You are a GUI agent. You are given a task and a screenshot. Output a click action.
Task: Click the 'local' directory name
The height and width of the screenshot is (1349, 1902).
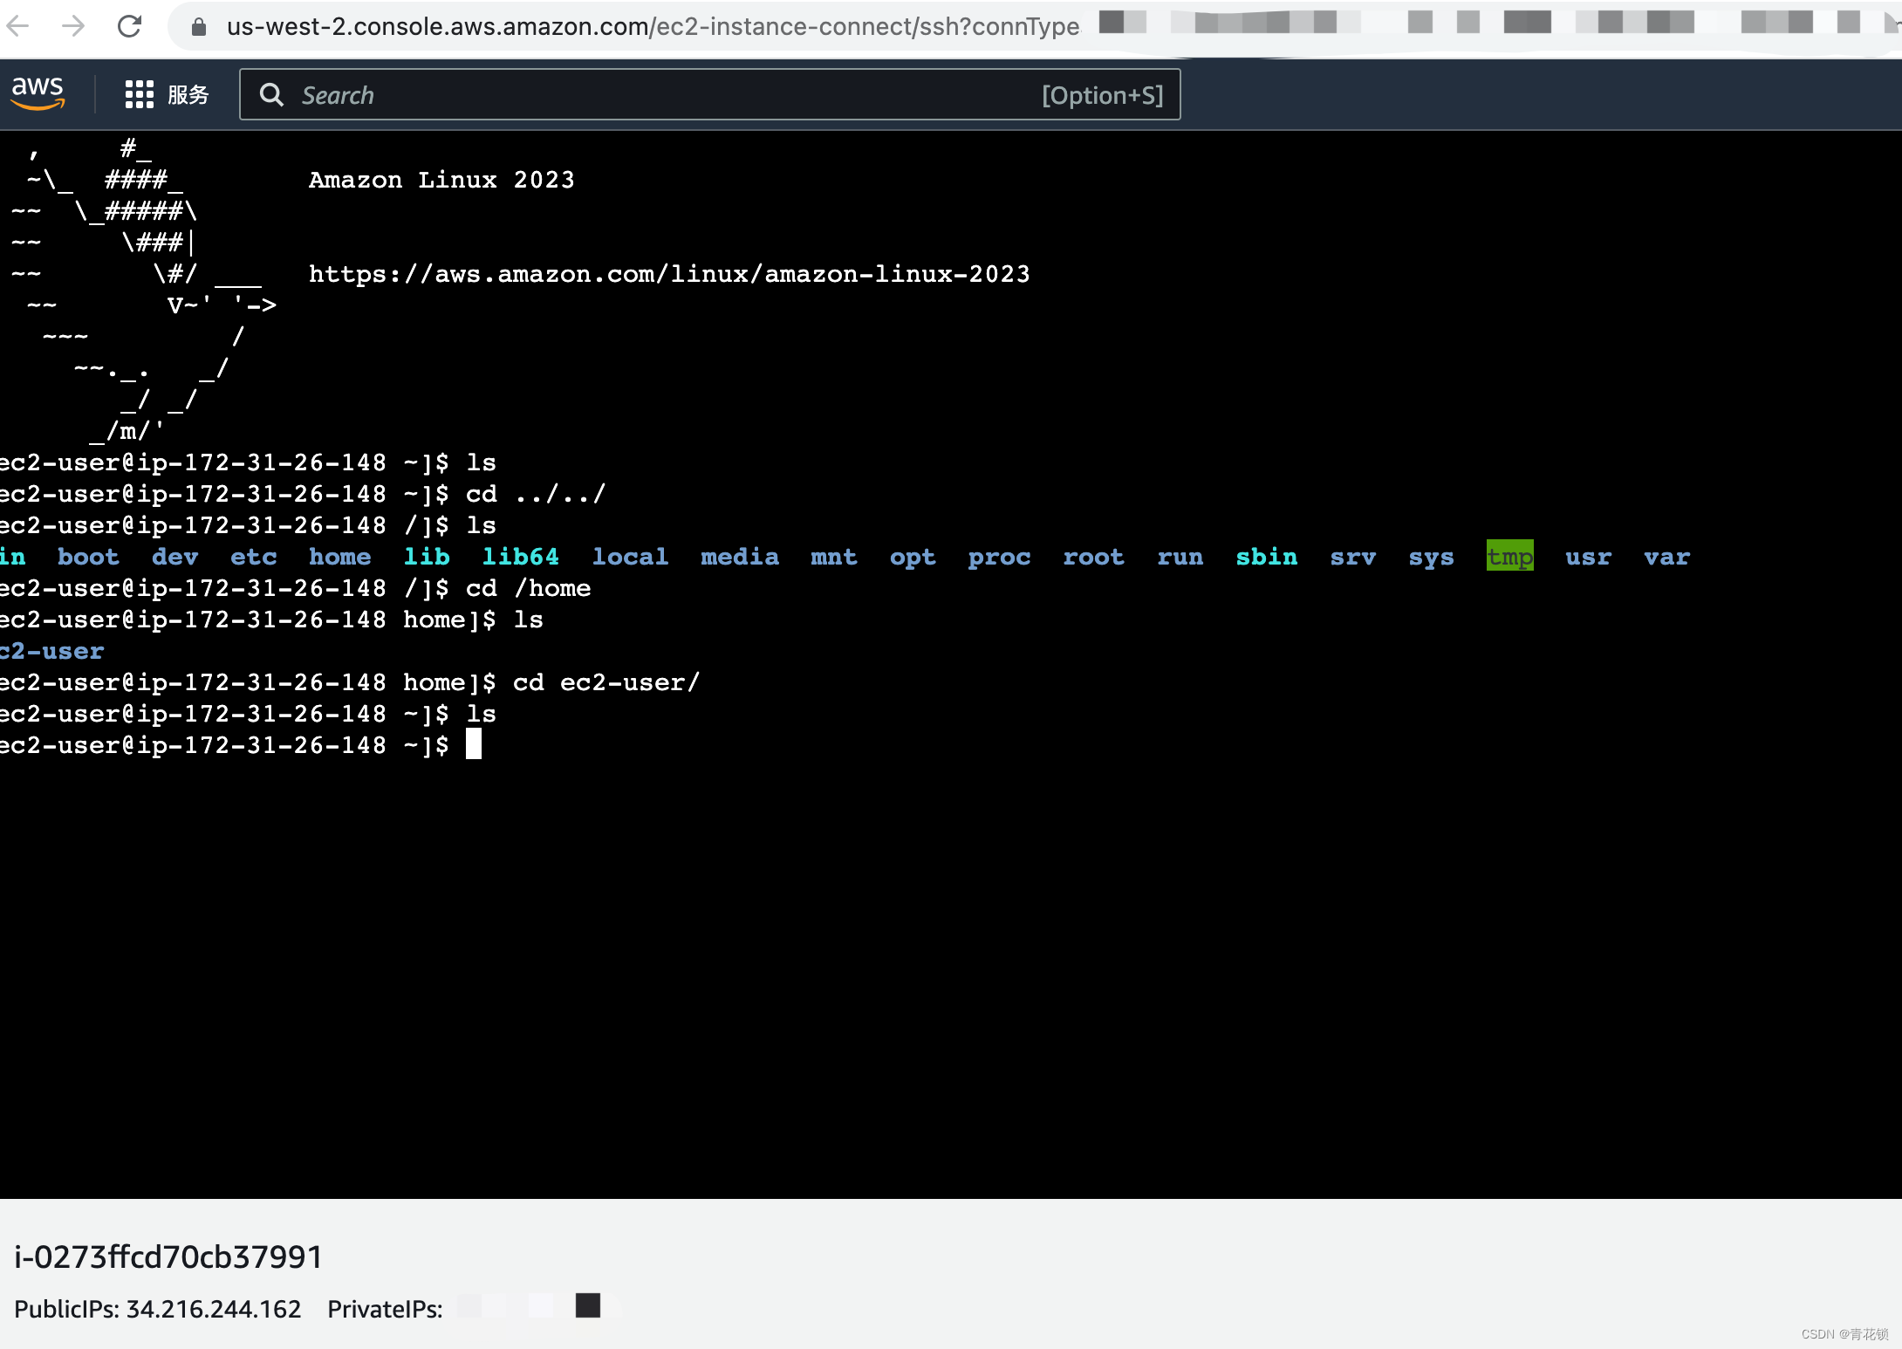click(630, 557)
